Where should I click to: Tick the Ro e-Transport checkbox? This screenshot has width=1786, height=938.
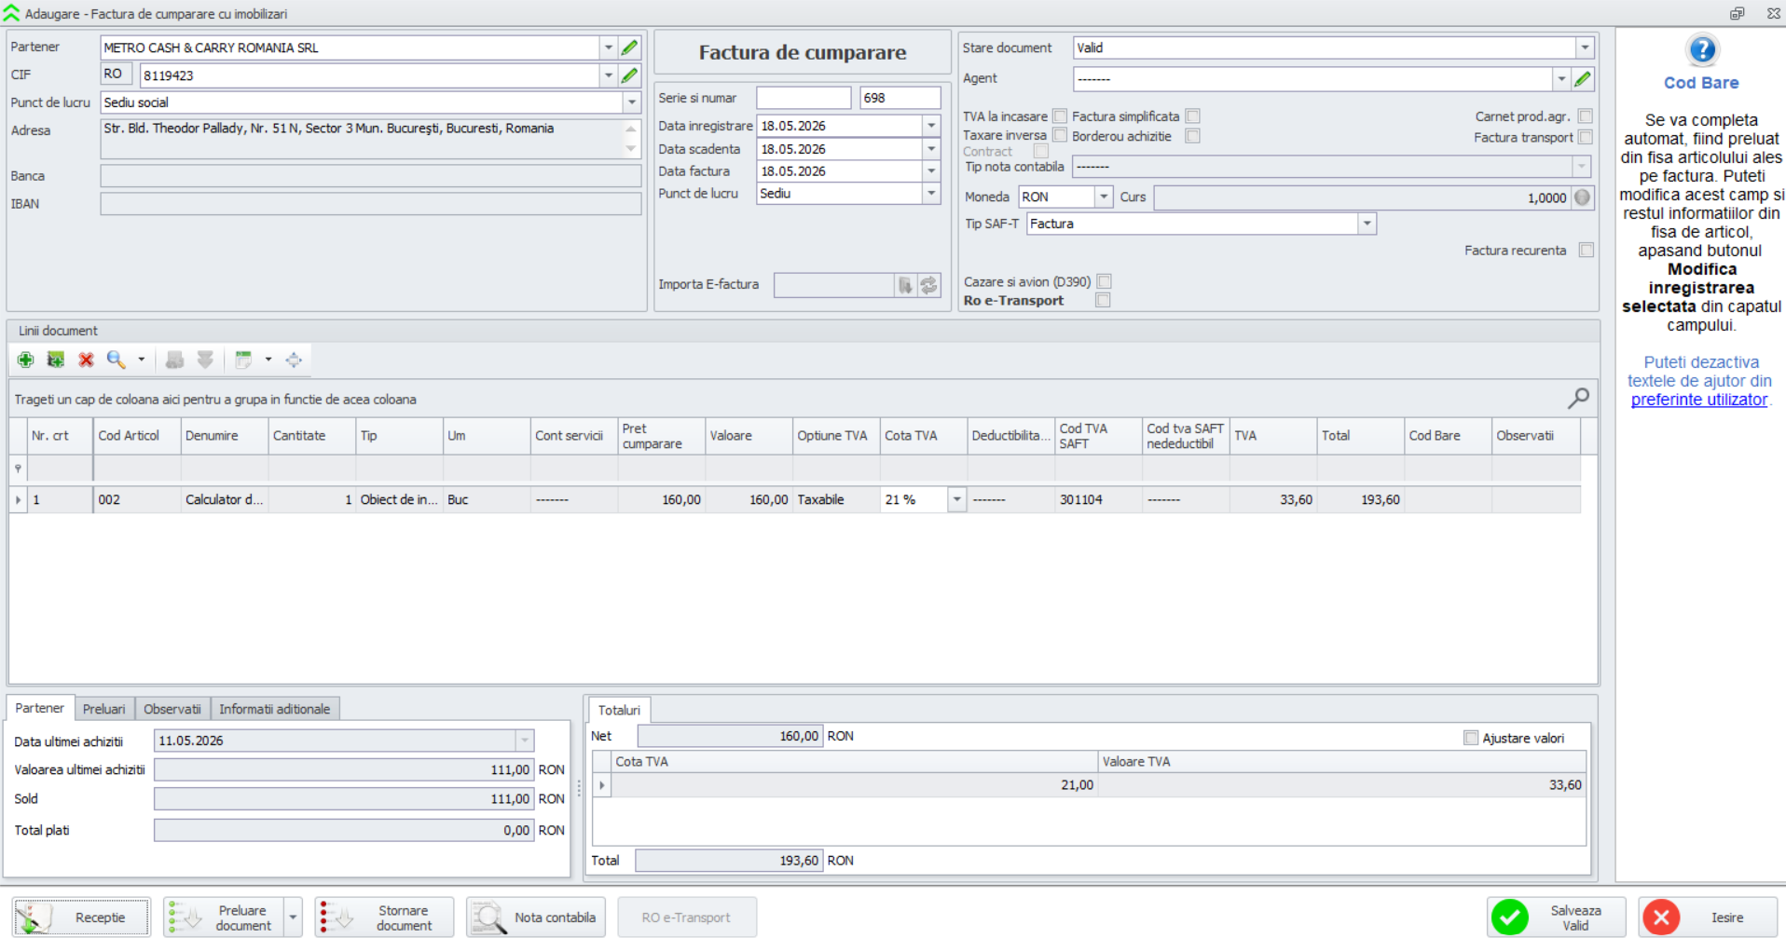[x=1104, y=300]
